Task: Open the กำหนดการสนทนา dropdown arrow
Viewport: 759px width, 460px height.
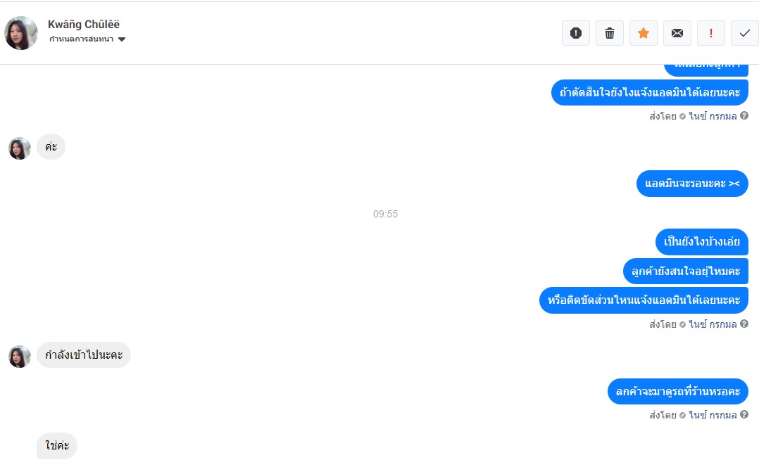Action: tap(122, 39)
